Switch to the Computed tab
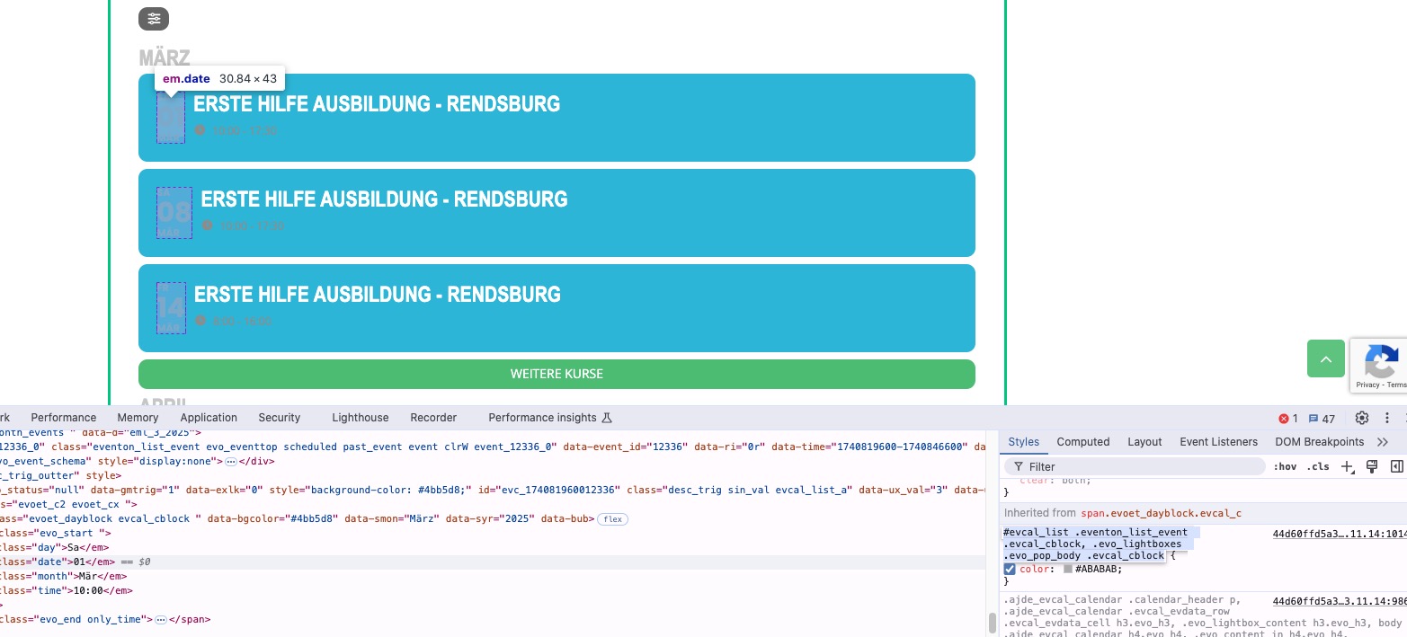The height and width of the screenshot is (637, 1407). tap(1083, 442)
